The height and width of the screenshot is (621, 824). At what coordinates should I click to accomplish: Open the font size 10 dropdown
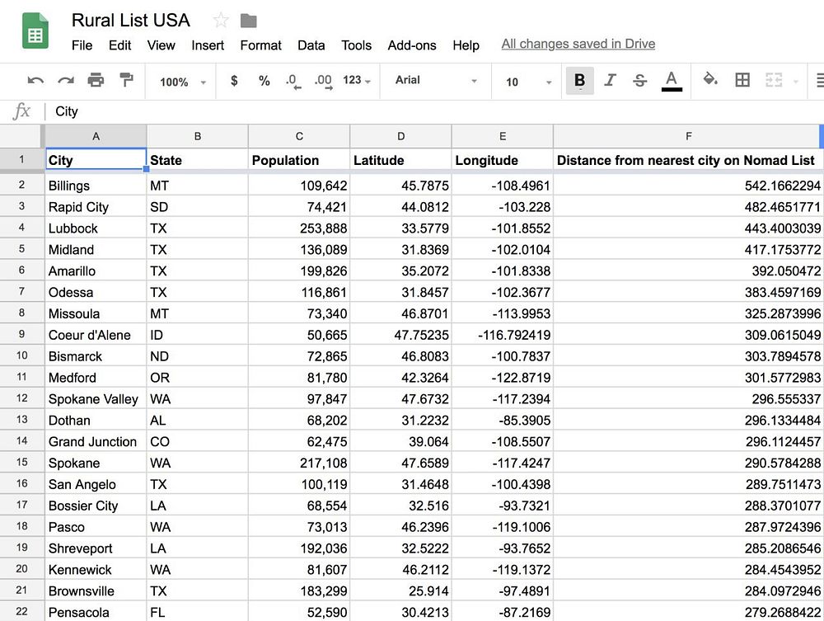[x=528, y=82]
